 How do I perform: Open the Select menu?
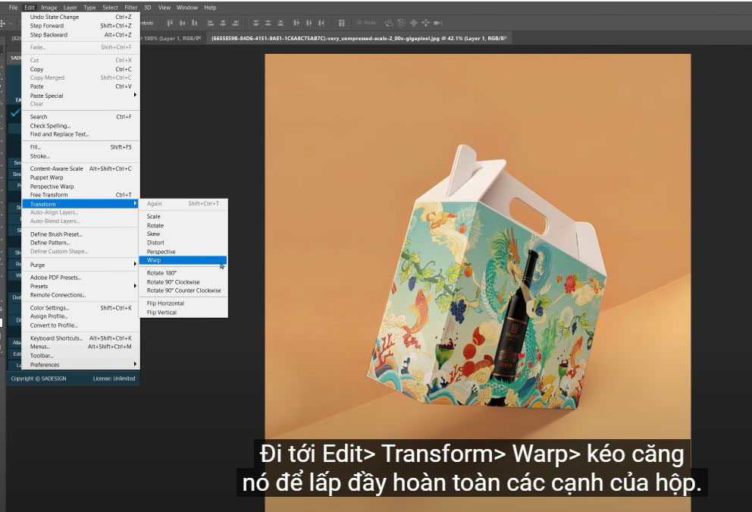[111, 7]
